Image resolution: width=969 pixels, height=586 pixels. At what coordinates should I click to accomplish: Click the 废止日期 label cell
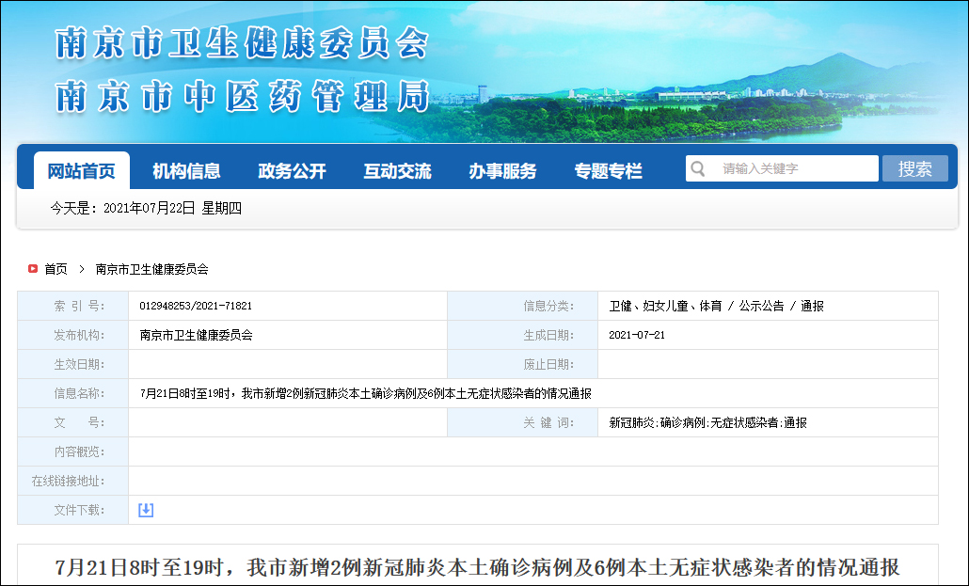(x=523, y=364)
